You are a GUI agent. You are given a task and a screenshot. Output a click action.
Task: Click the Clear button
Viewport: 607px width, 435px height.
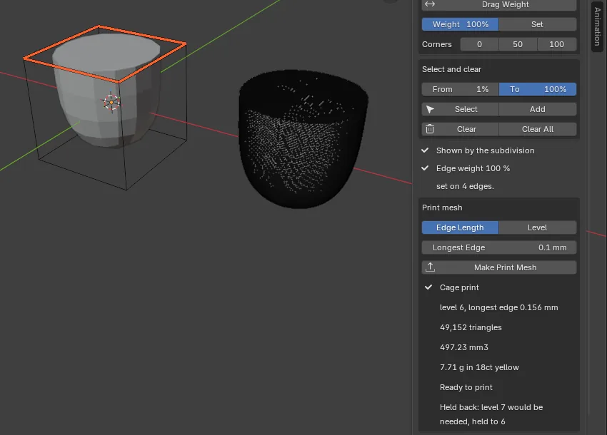click(x=460, y=130)
